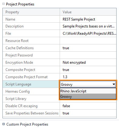Viewport: 119px width, 128px height.
Task: Open the Script Language dropdown arrow
Action: (114, 84)
